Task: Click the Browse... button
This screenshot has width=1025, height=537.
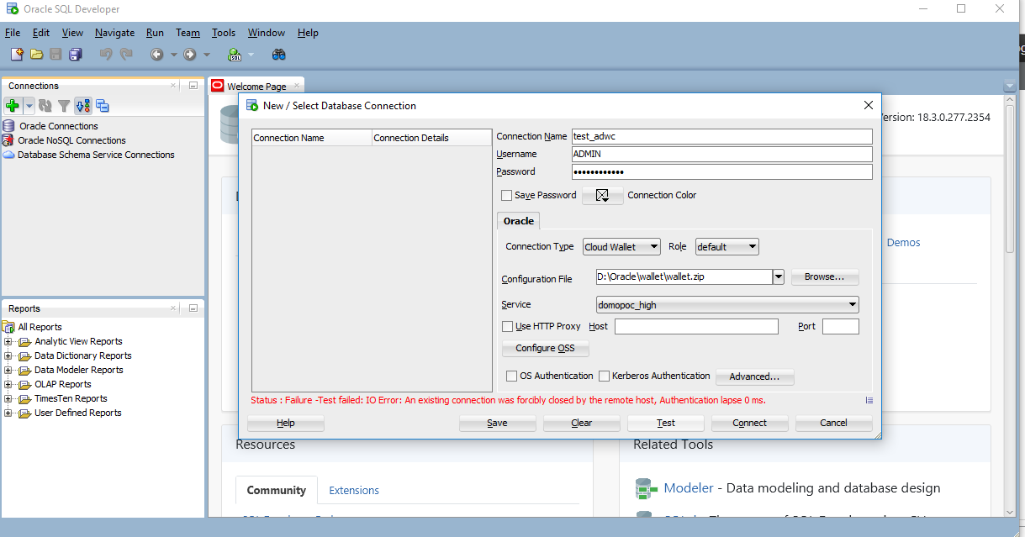Action: pos(825,276)
